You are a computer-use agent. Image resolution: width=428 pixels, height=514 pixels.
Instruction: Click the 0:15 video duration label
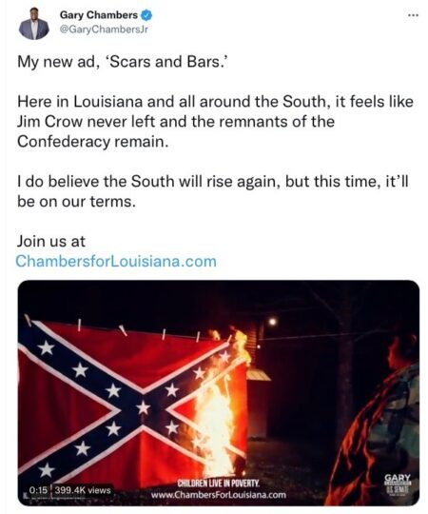(39, 490)
